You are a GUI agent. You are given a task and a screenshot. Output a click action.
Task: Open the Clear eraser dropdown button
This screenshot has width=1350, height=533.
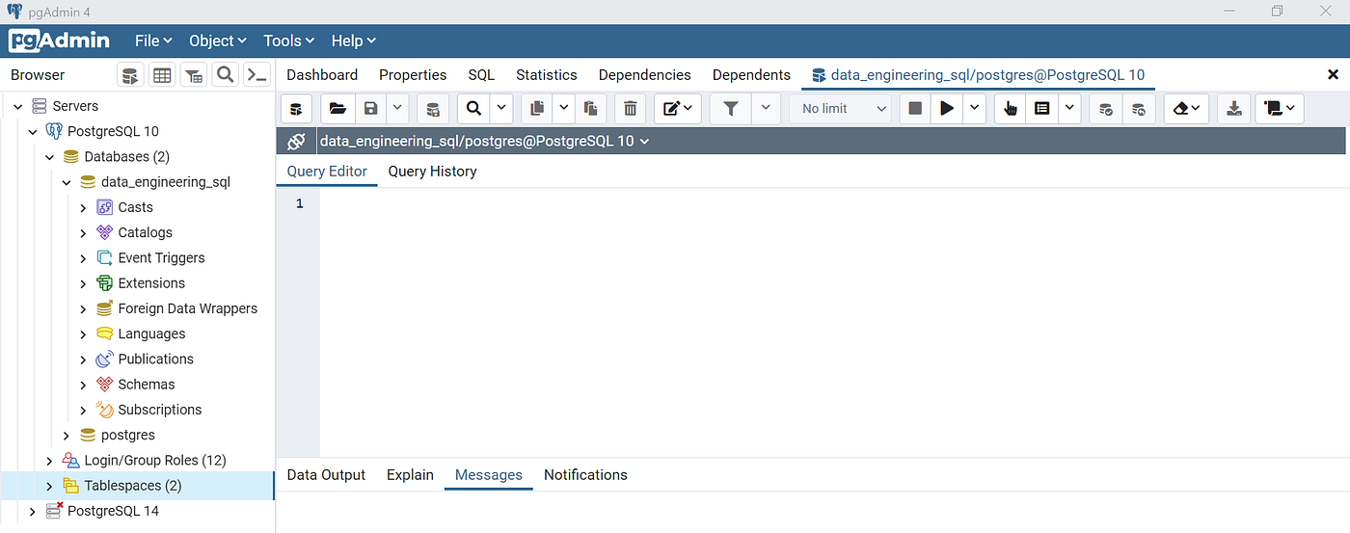click(1186, 109)
